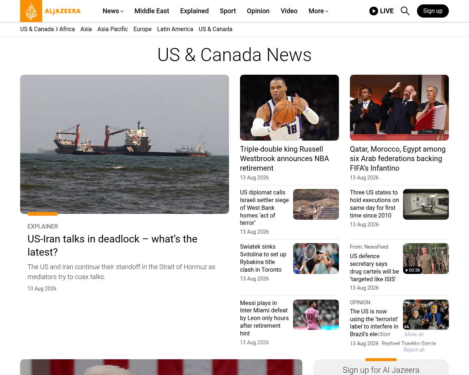Click the 'US & Canada News' page heading
The image size is (469, 375).
click(234, 55)
